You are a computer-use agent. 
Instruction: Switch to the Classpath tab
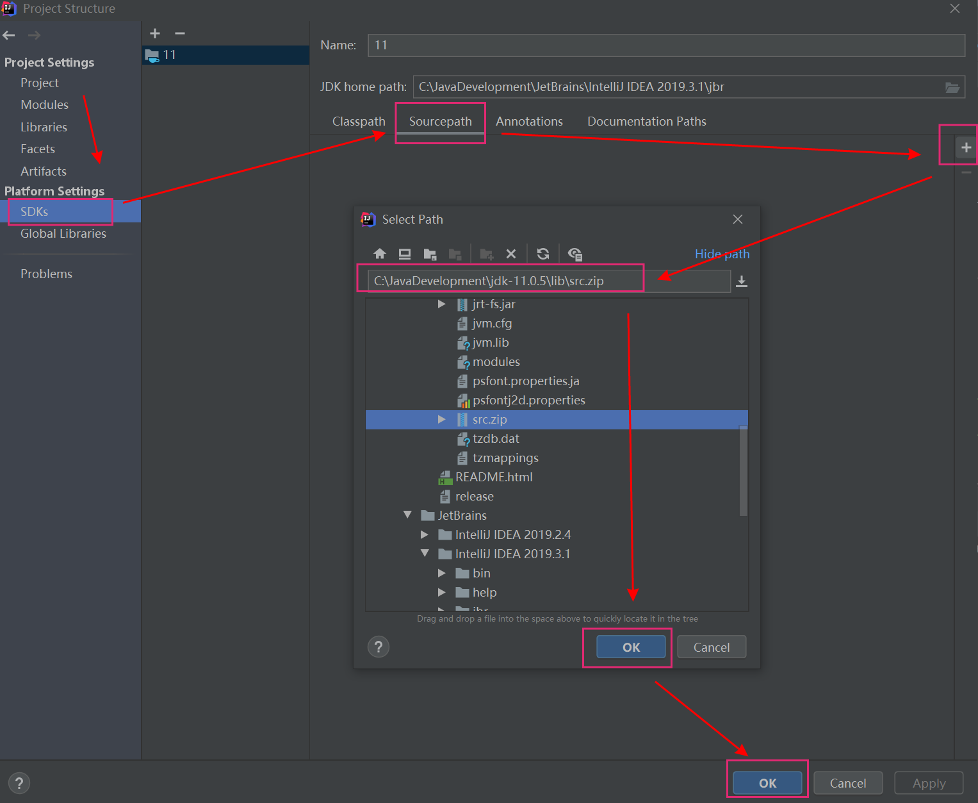(359, 121)
